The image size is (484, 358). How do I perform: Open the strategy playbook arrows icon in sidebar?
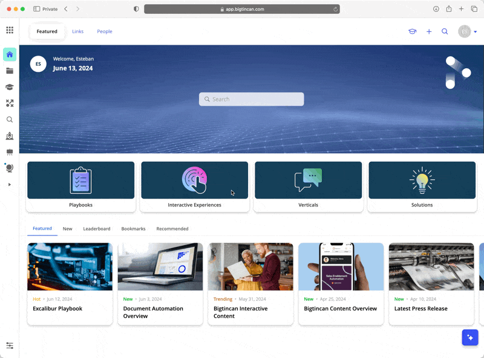tap(10, 103)
